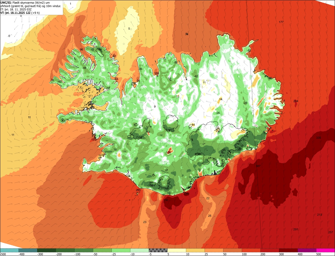This screenshot has width=335, height=256.
Task: Select the -50 to -25 green legend swatch
Action: coord(102,250)
